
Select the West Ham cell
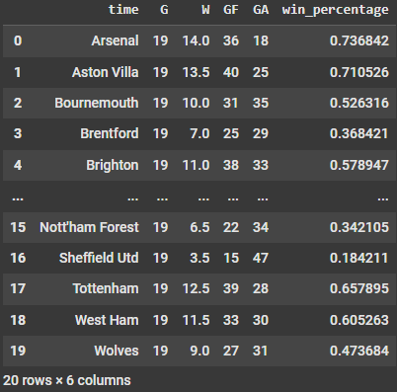coord(107,320)
